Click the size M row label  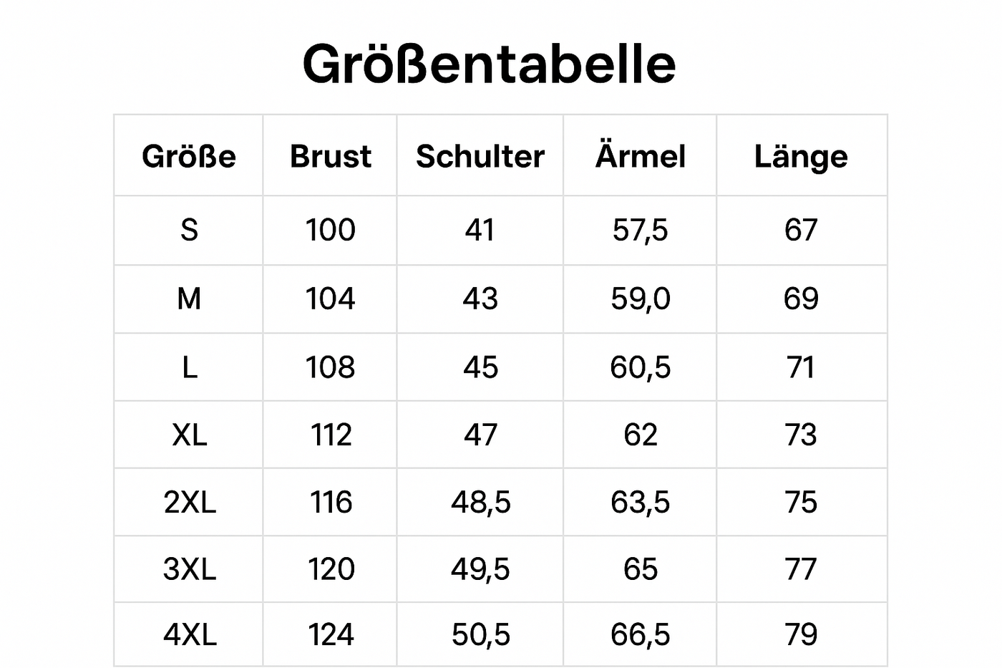point(189,299)
